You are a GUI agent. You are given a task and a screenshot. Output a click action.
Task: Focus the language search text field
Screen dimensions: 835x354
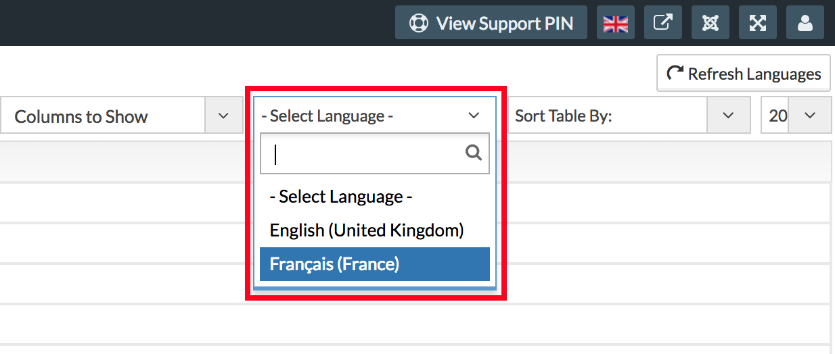(x=365, y=154)
